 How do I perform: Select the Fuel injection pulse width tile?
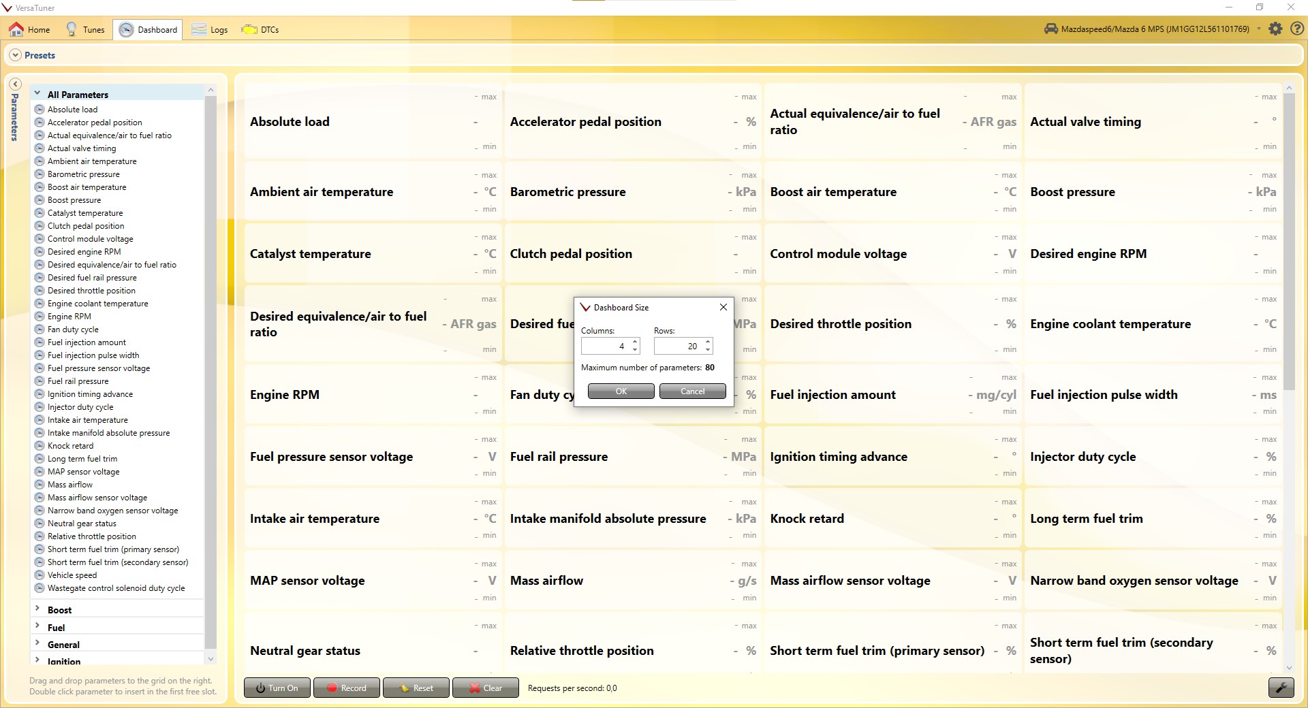[1153, 394]
